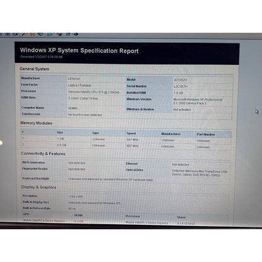Open the small arrow next to the blue mail-like icon

click(x=54, y=33)
